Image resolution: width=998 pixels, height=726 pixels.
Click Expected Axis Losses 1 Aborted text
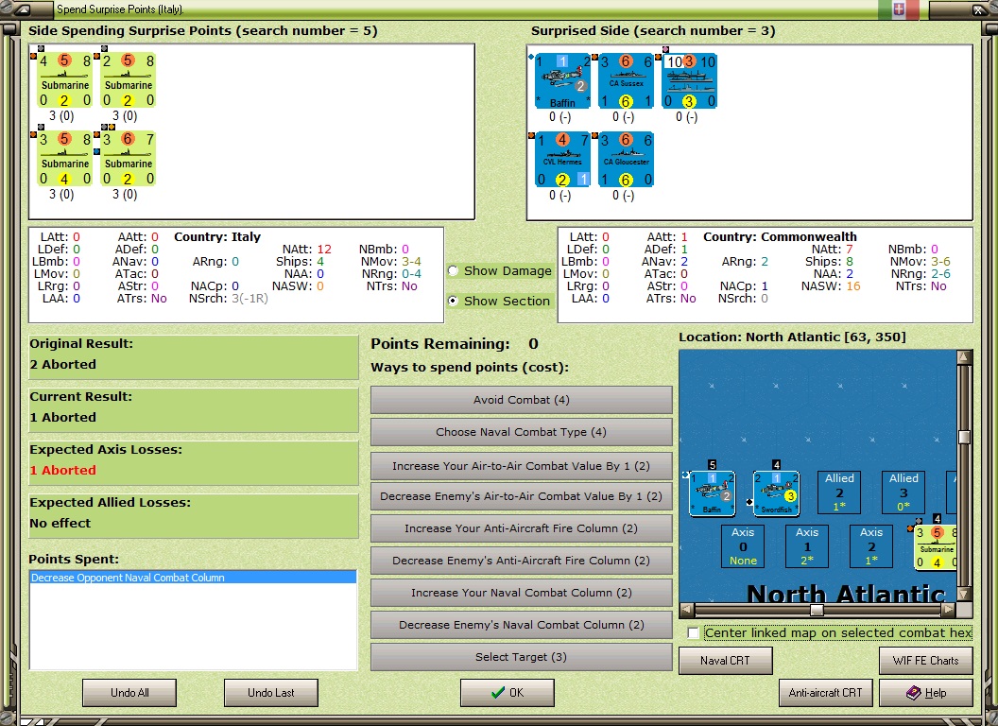point(63,470)
